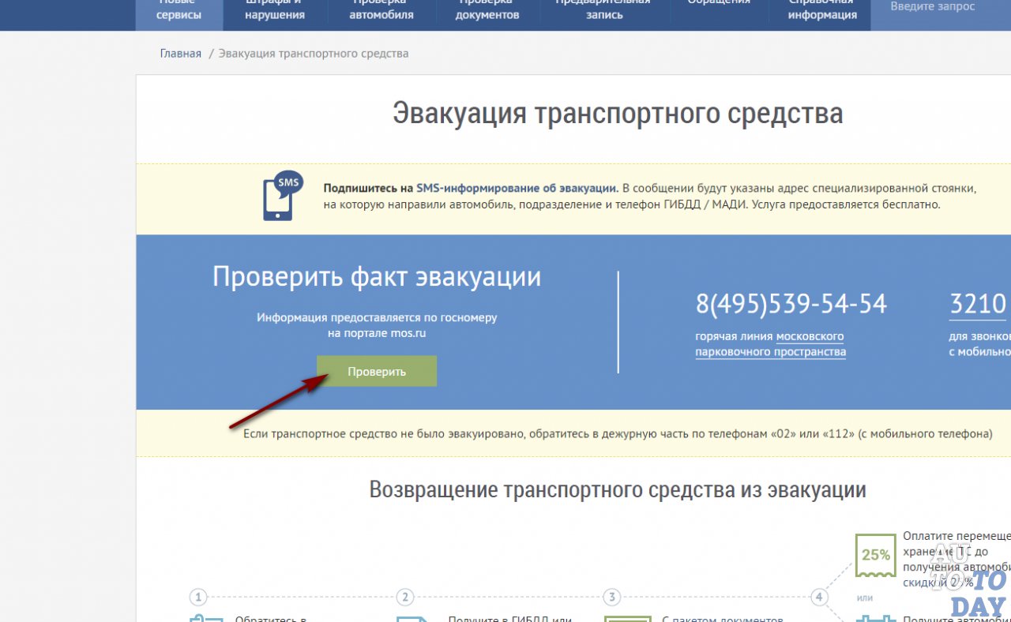Image resolution: width=1011 pixels, height=622 pixels.
Task: Open Справочная информация
Action: click(821, 9)
